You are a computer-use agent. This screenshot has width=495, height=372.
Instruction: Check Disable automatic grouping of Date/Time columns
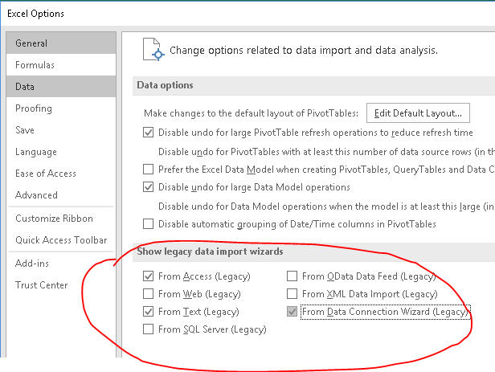(x=148, y=224)
